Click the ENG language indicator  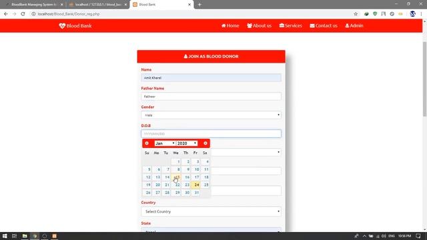click(392, 236)
